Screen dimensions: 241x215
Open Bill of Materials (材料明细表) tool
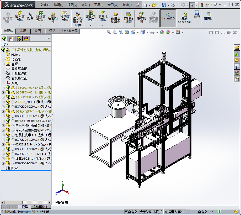128,18
